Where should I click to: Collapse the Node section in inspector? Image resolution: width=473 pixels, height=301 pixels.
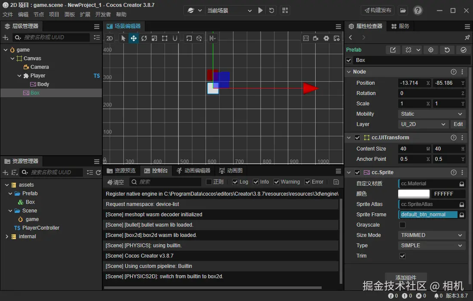(349, 72)
